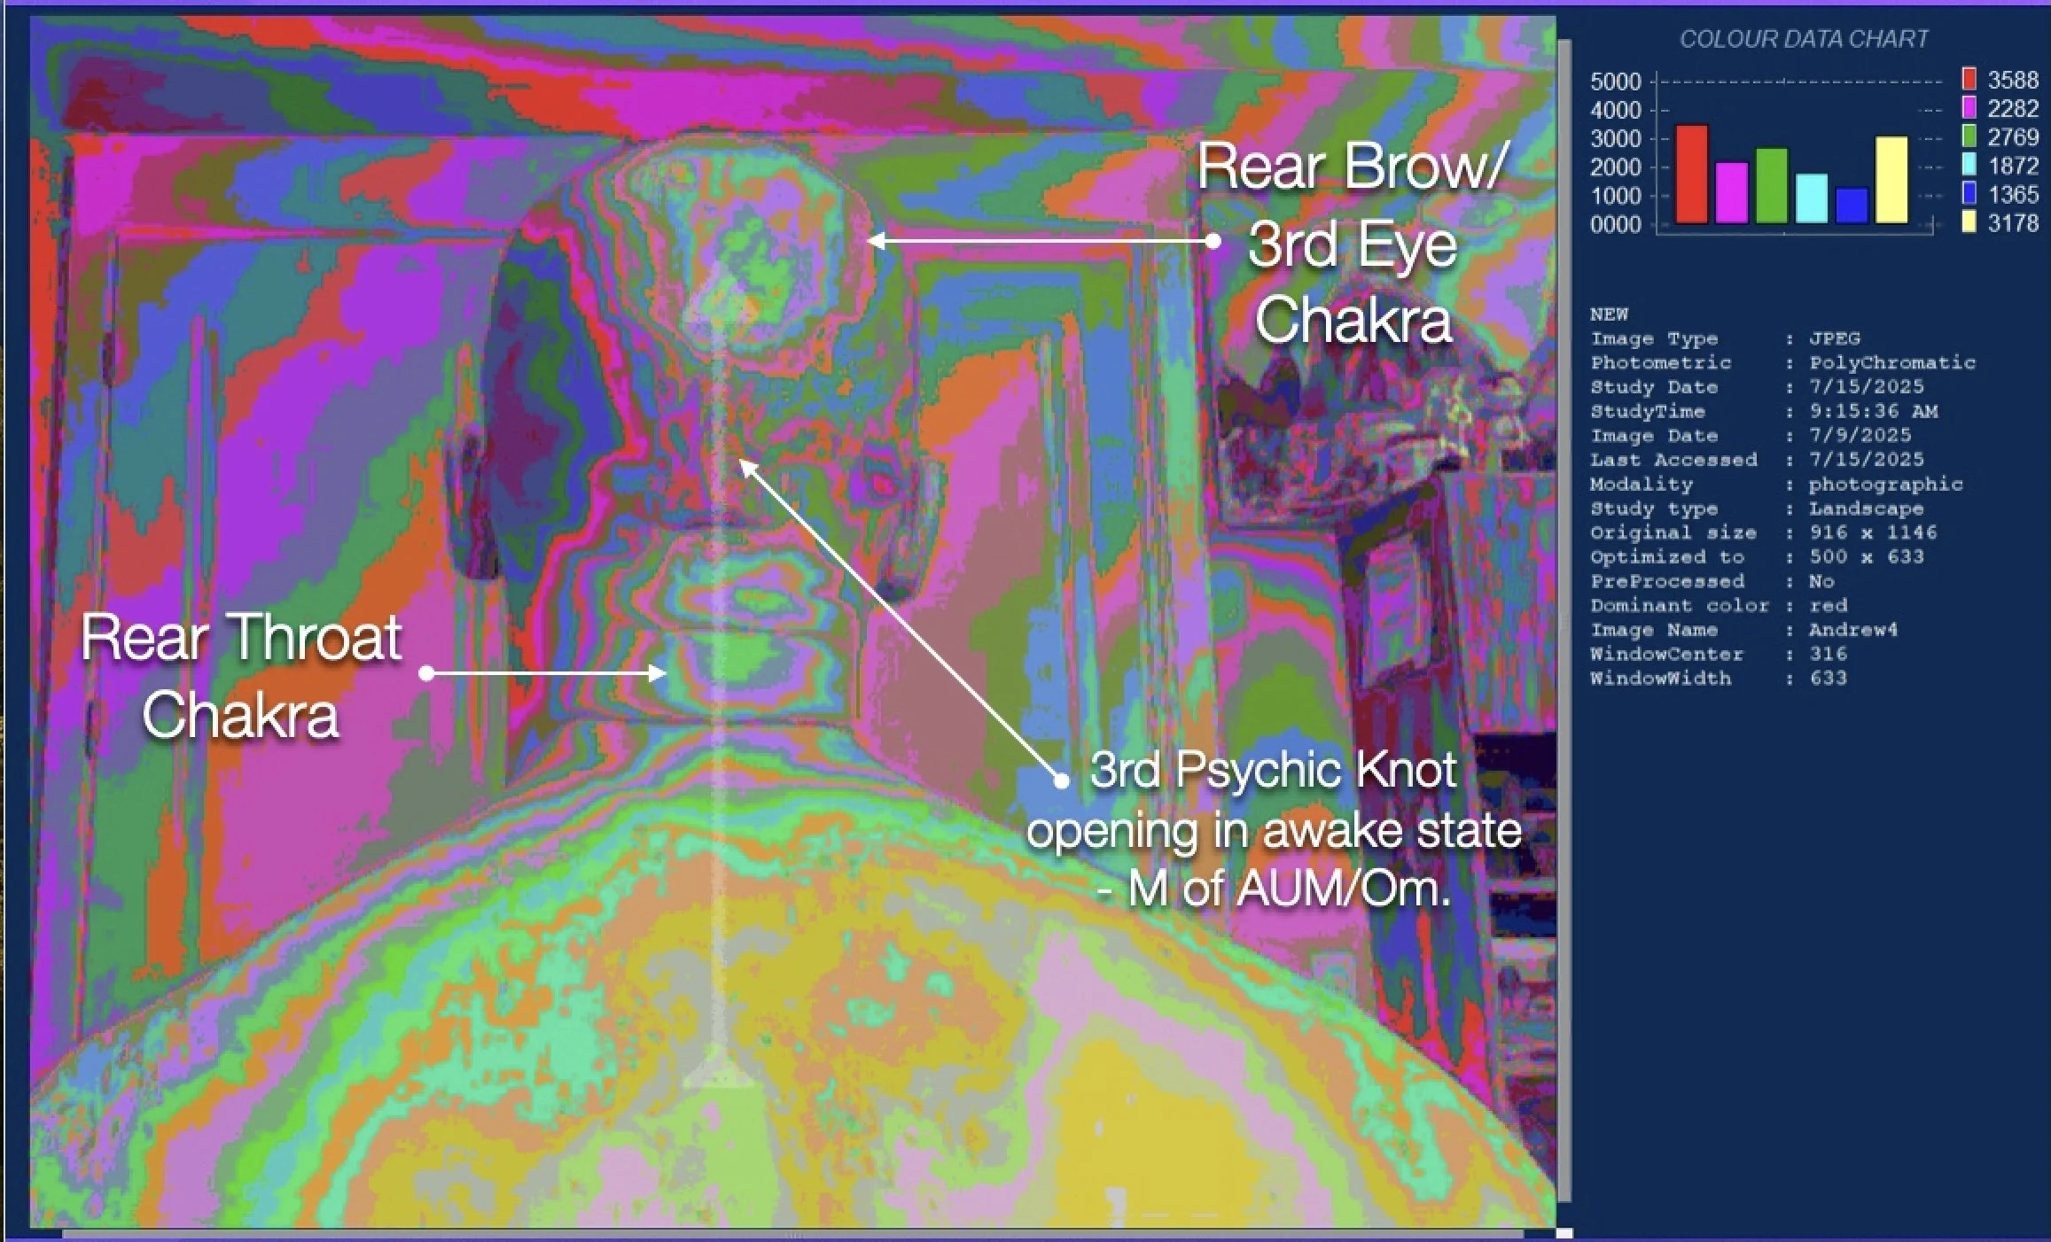Click the dark blue bar in chart

pyautogui.click(x=1852, y=206)
